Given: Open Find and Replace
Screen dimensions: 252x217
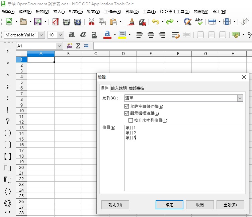Looking at the screenshot, I should pyautogui.click(x=187, y=22).
